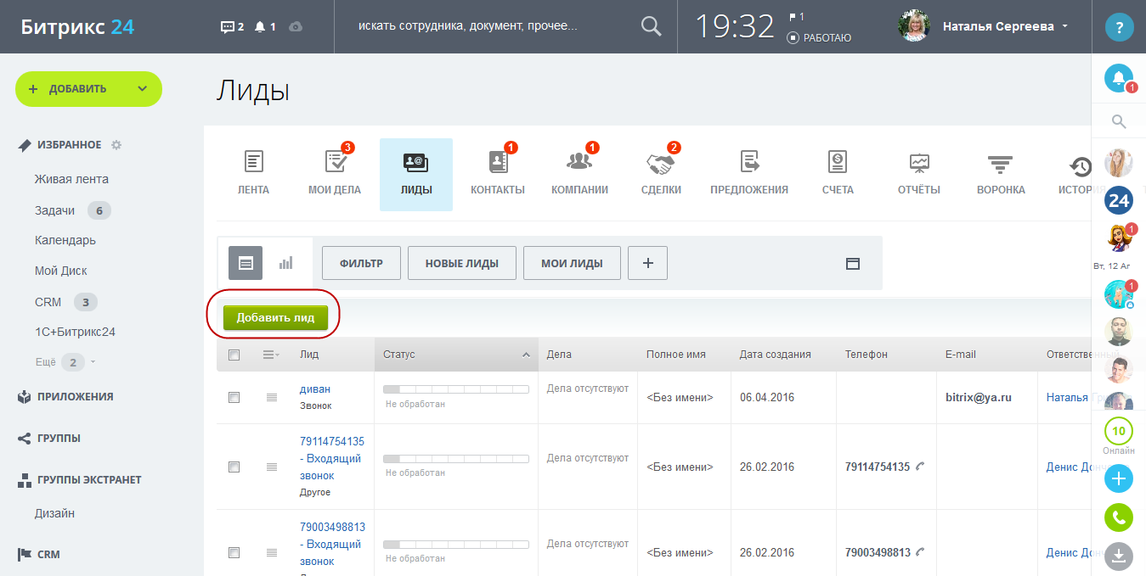Open the green phone dialer button

[x=1119, y=517]
